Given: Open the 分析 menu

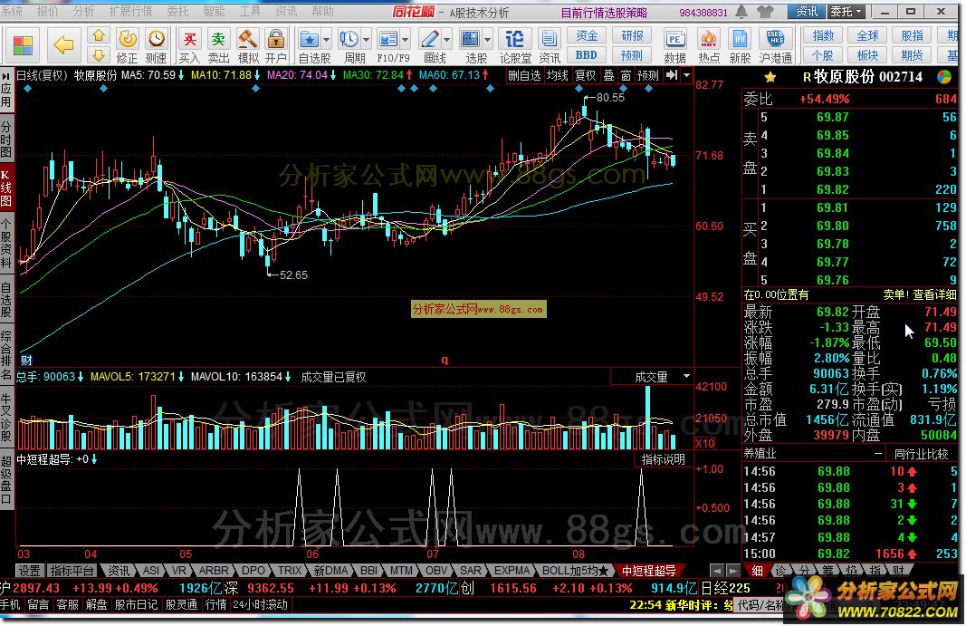Looking at the screenshot, I should click(x=83, y=11).
